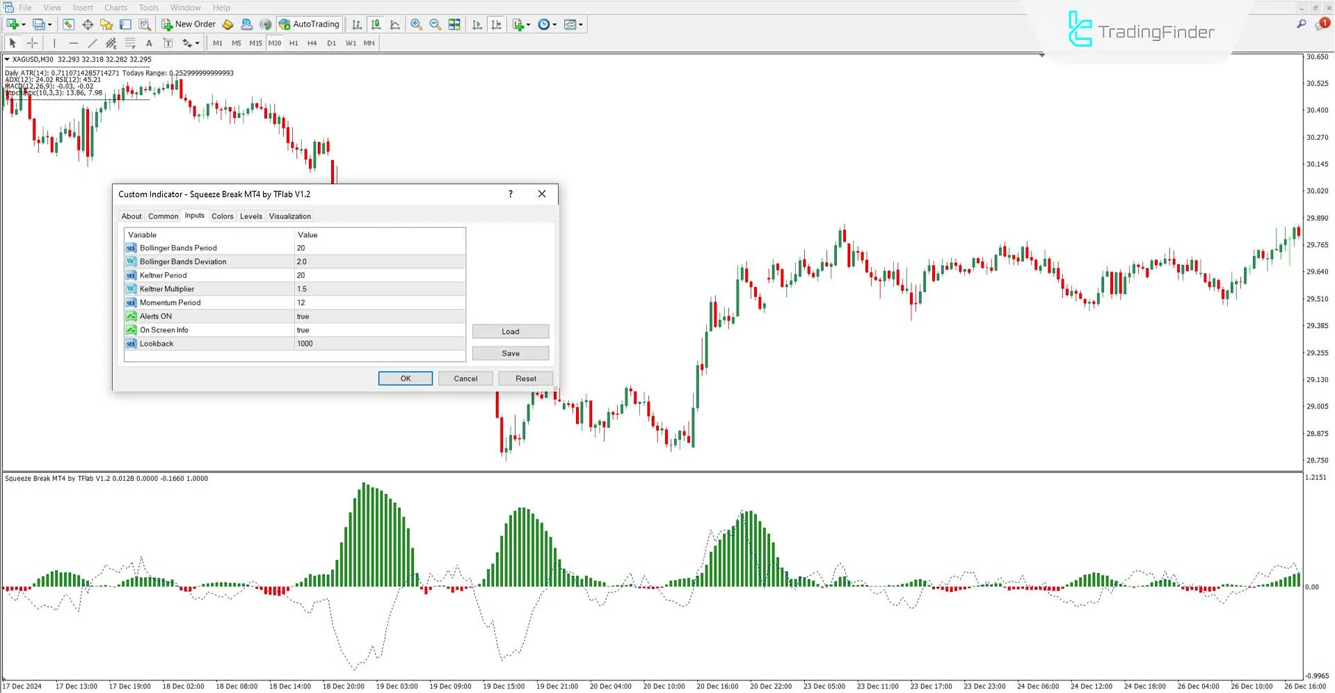The width and height of the screenshot is (1335, 693).
Task: Click the Zoom In magnifier icon
Action: (417, 24)
